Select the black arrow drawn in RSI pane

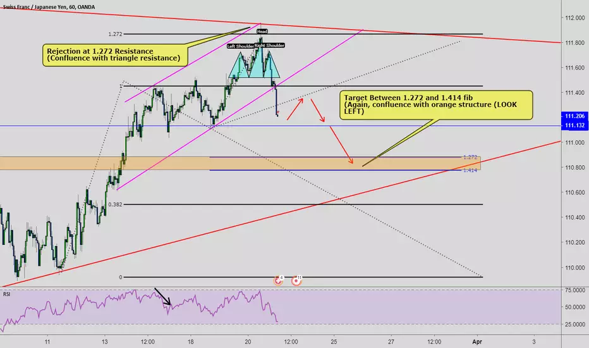[162, 297]
